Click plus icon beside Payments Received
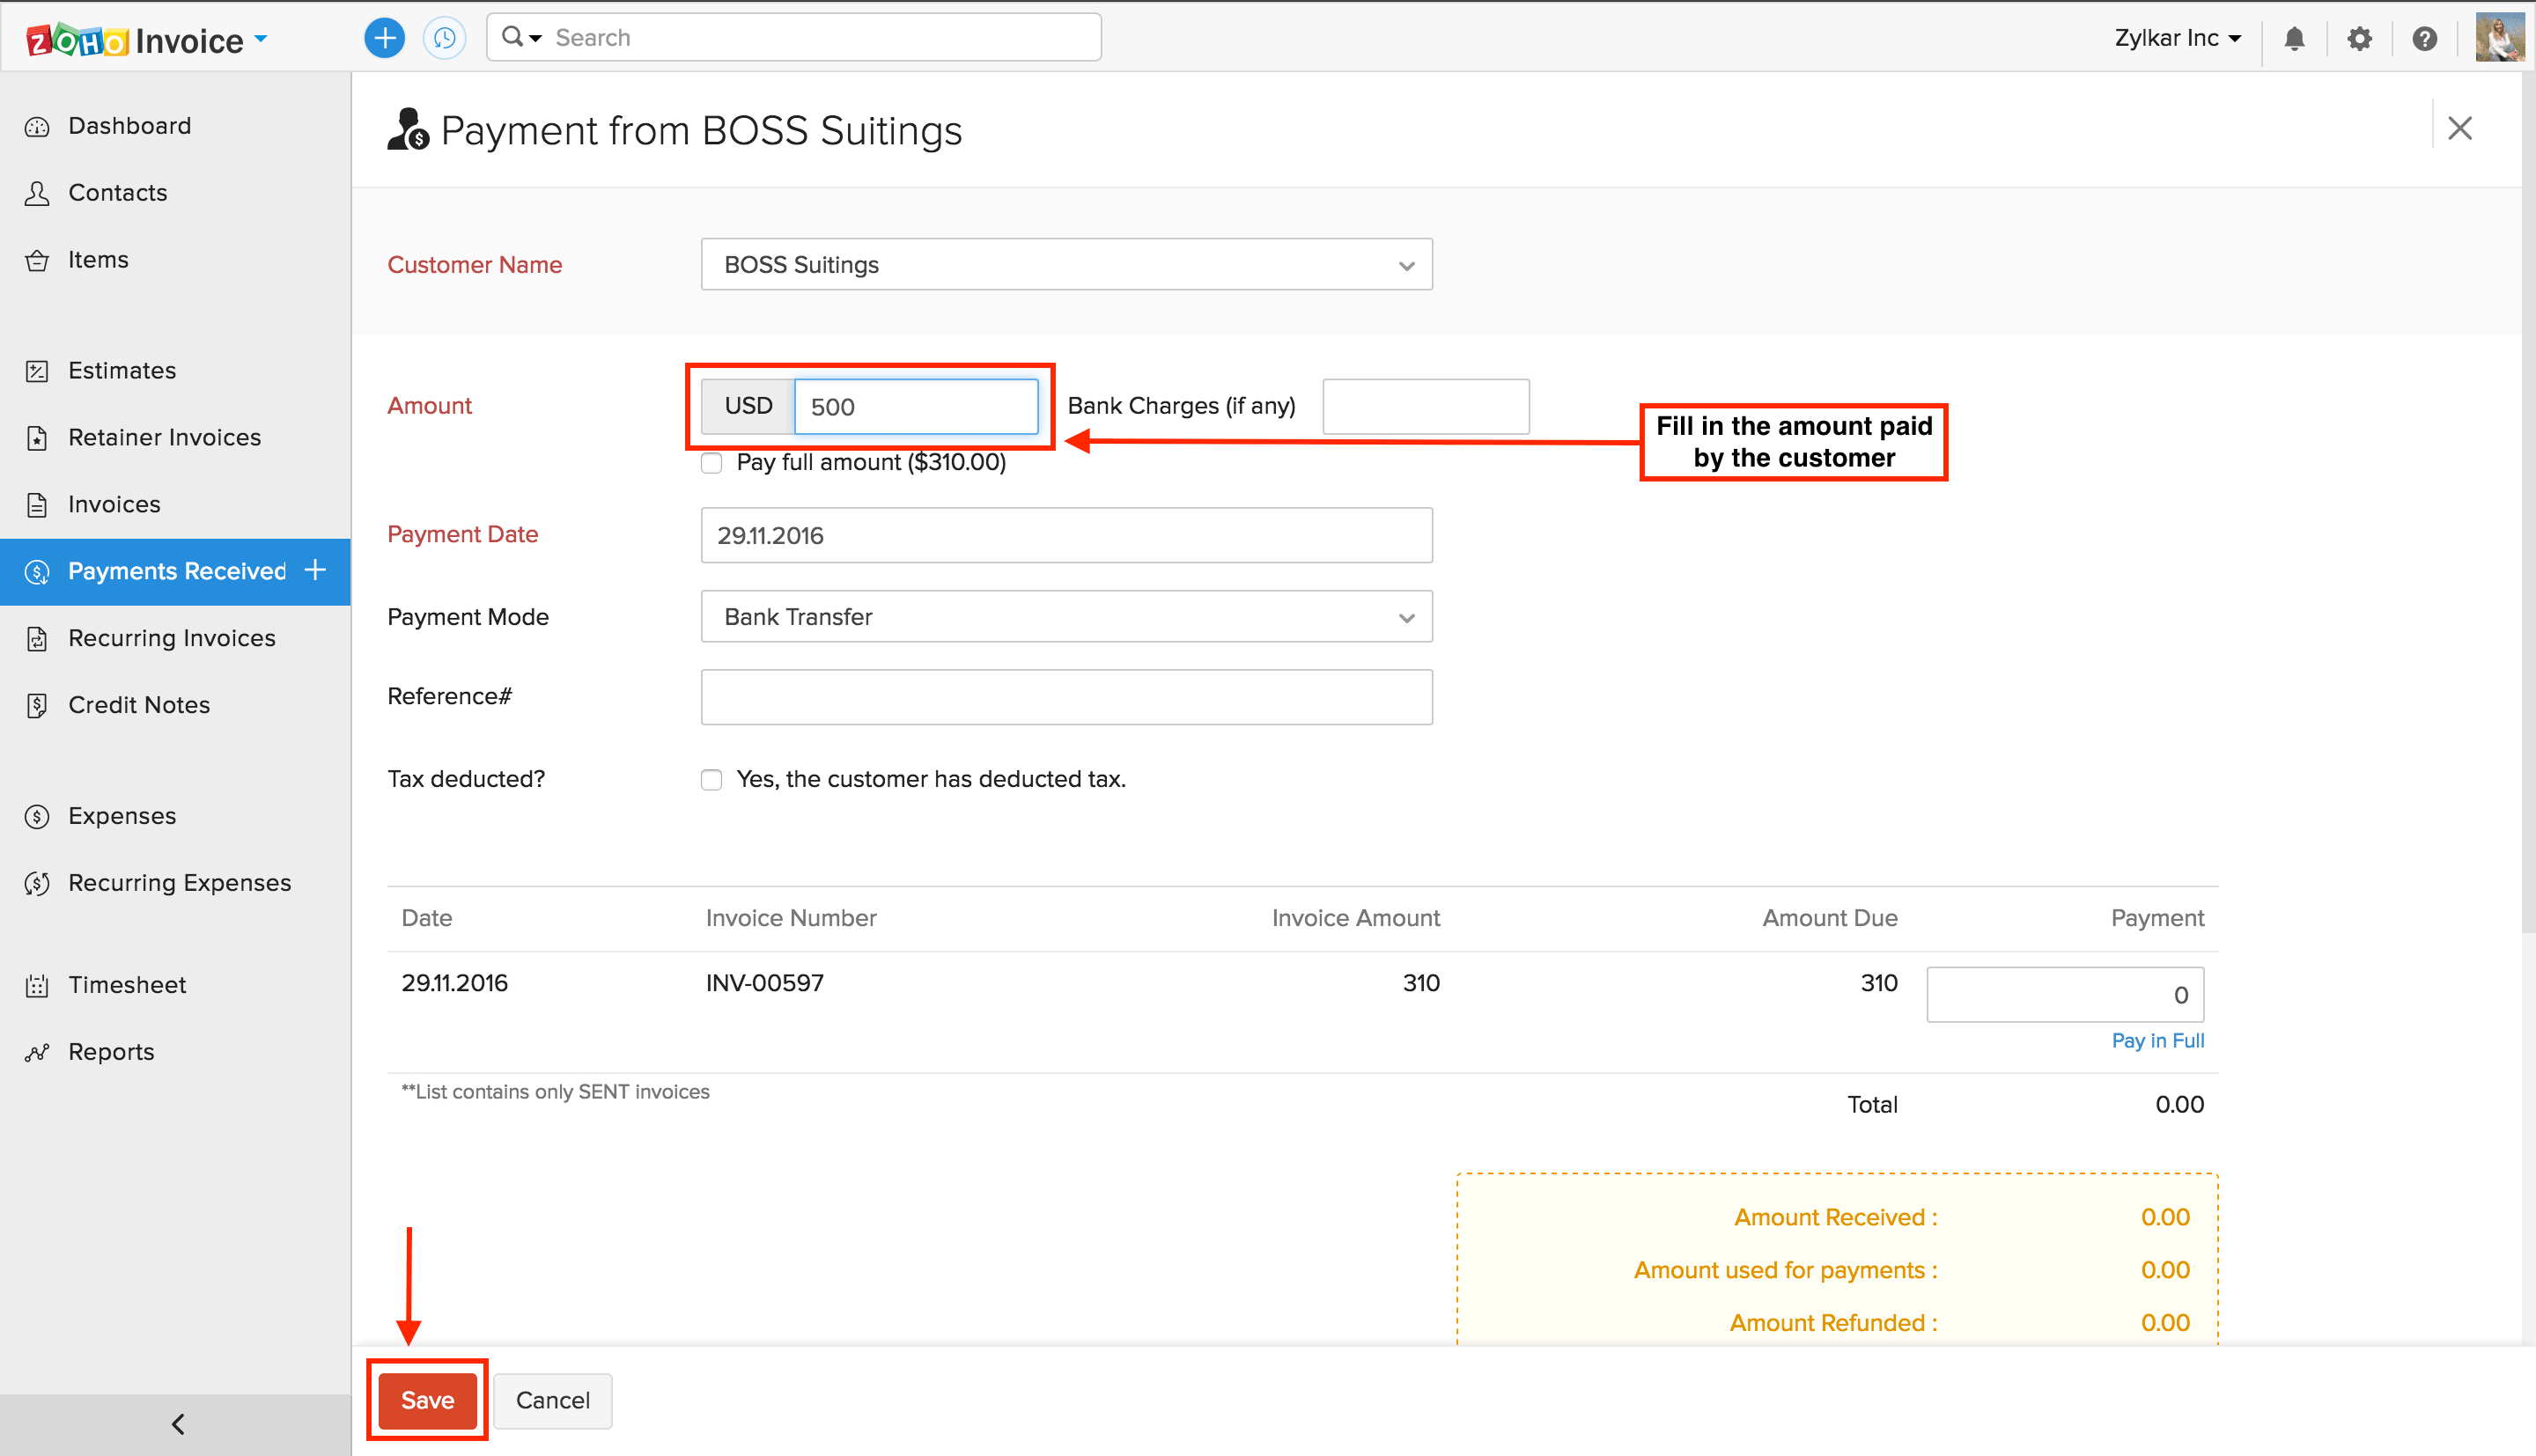 point(315,570)
